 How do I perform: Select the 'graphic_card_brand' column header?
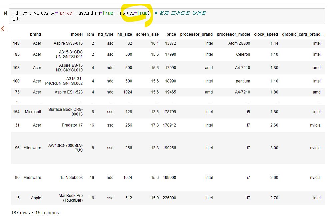point(301,34)
